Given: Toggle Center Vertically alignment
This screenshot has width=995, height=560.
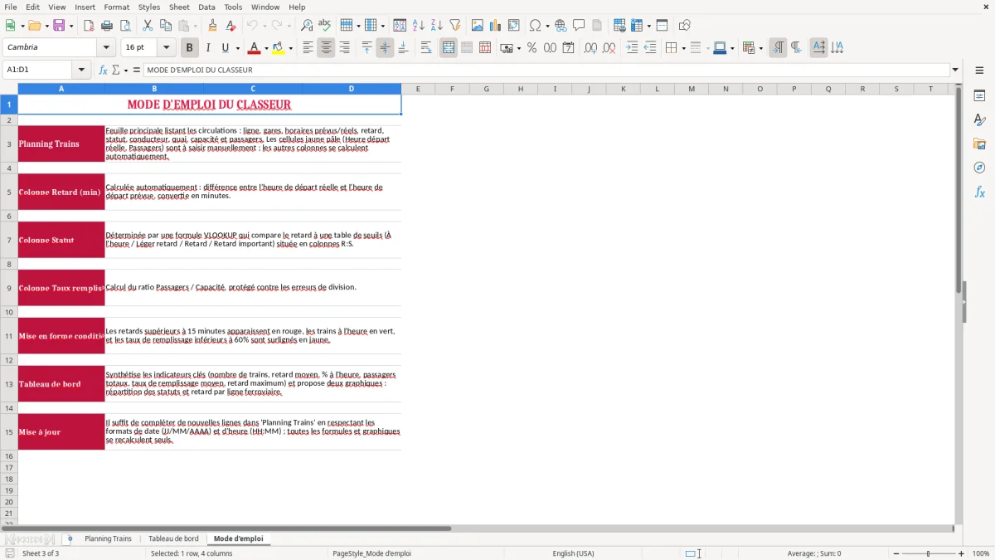Looking at the screenshot, I should point(385,48).
